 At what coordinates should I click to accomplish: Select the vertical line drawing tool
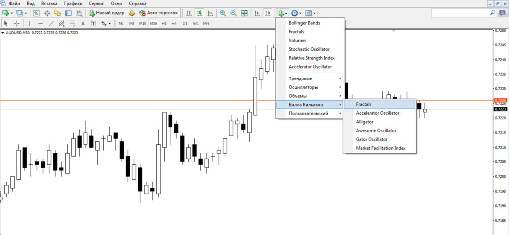(x=30, y=23)
